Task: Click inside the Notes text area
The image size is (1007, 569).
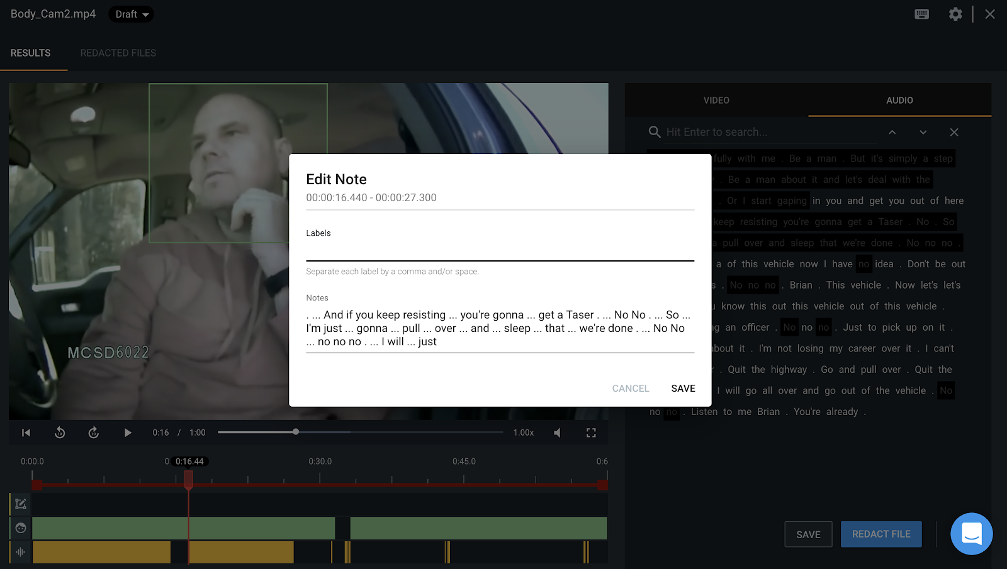Action: pos(500,328)
